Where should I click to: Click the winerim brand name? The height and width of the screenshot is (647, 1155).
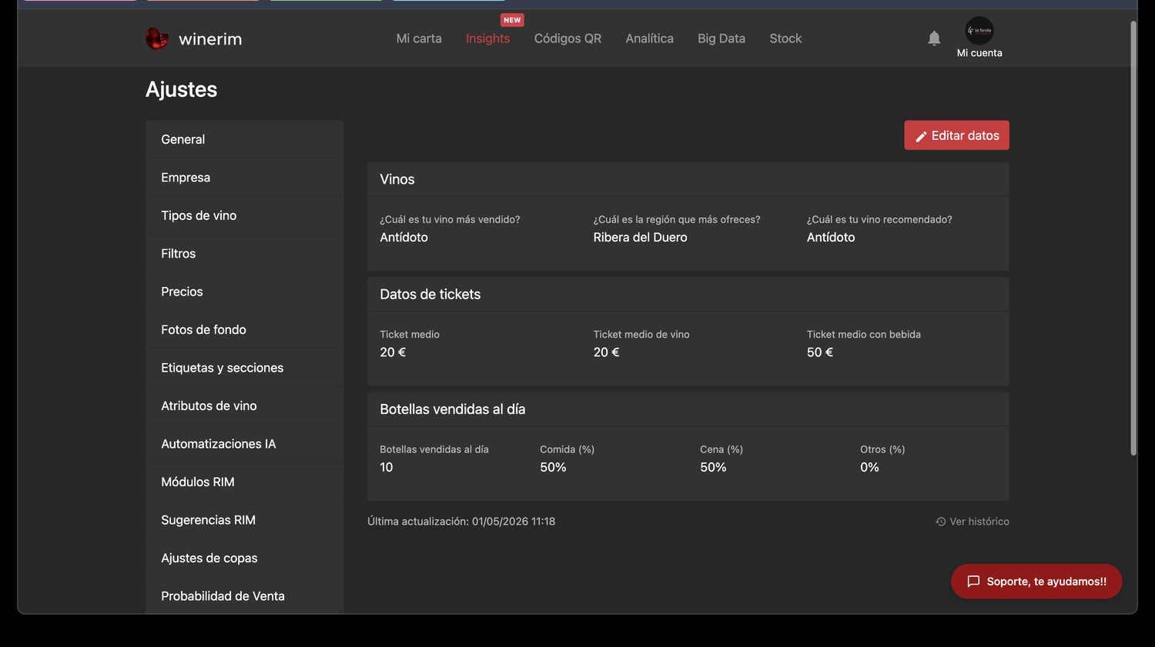210,39
